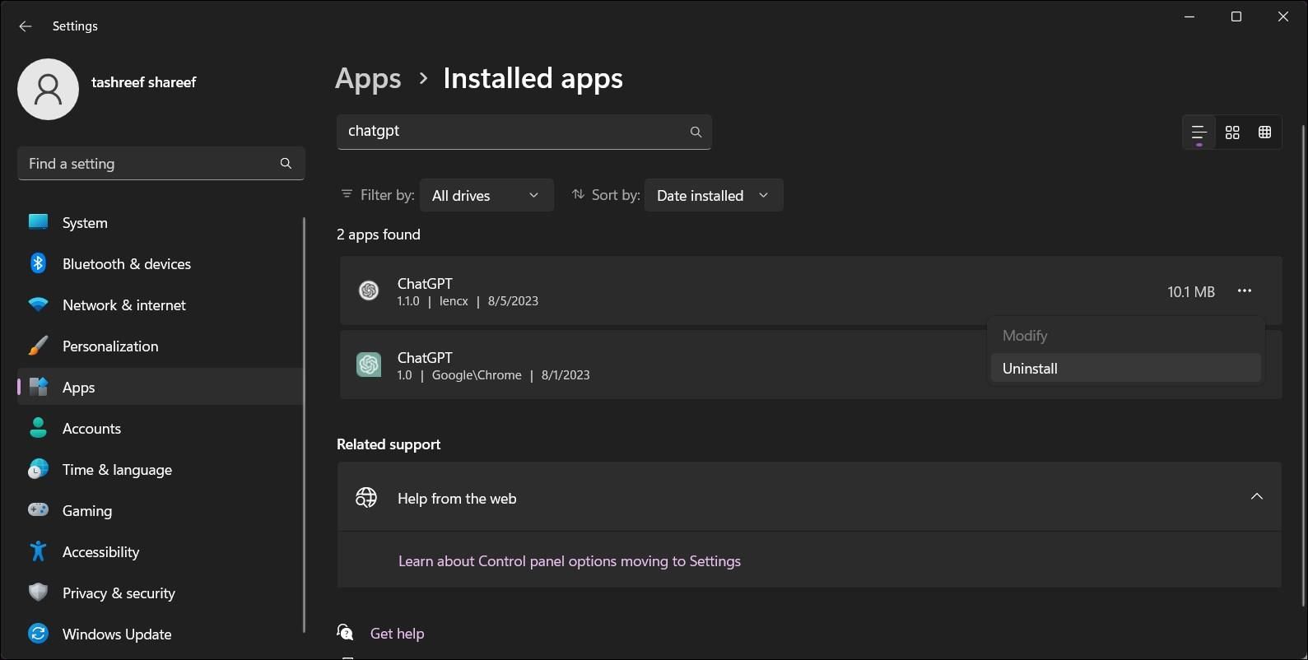Click the Gaming controller icon
Image resolution: width=1308 pixels, height=660 pixels.
38,510
